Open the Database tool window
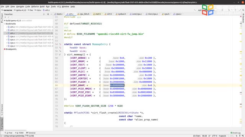Viewport: 245px width, 137px height. pos(243,18)
